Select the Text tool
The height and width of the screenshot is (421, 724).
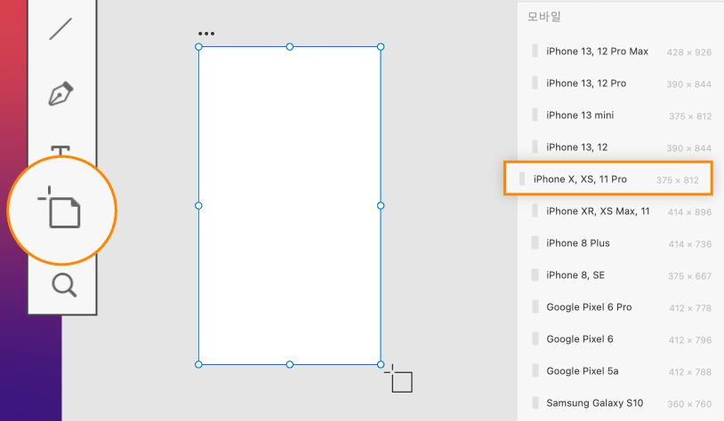[x=60, y=151]
